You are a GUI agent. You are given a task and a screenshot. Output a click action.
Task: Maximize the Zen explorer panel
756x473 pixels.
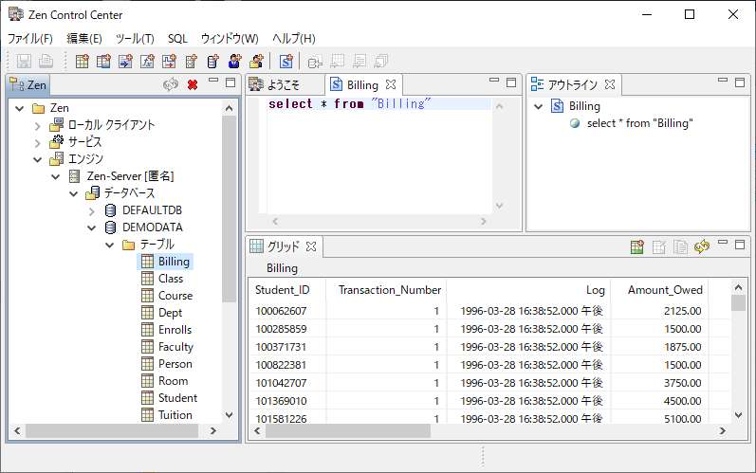230,83
